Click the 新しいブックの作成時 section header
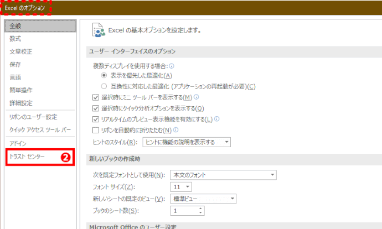The width and height of the screenshot is (382, 229). coord(115,159)
